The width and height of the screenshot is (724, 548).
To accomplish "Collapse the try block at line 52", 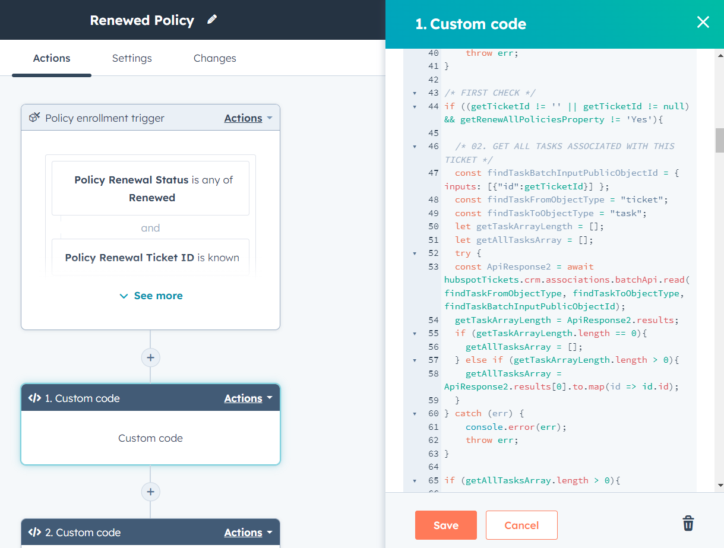I will tap(415, 254).
